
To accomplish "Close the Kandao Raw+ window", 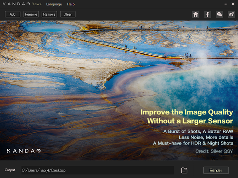I will click(x=233, y=4).
